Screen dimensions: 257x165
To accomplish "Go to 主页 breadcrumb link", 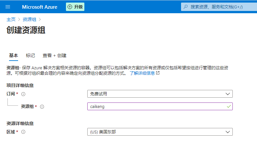I will coord(11,19).
